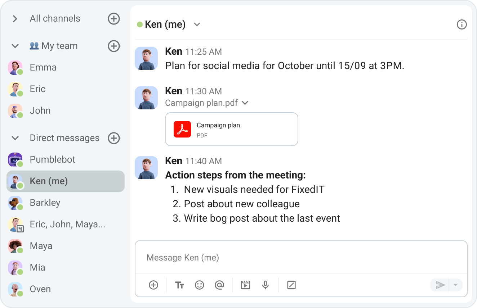477x308 pixels.
Task: Record a video message
Action: tap(245, 285)
